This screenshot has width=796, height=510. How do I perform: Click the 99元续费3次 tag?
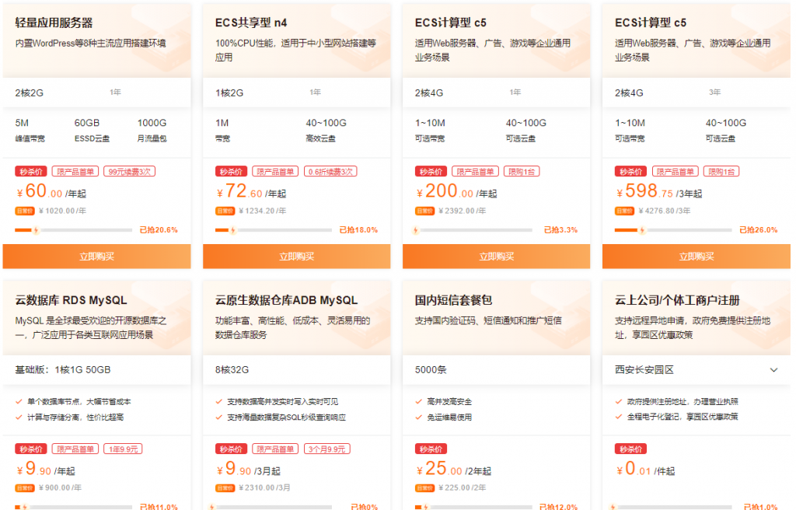130,172
